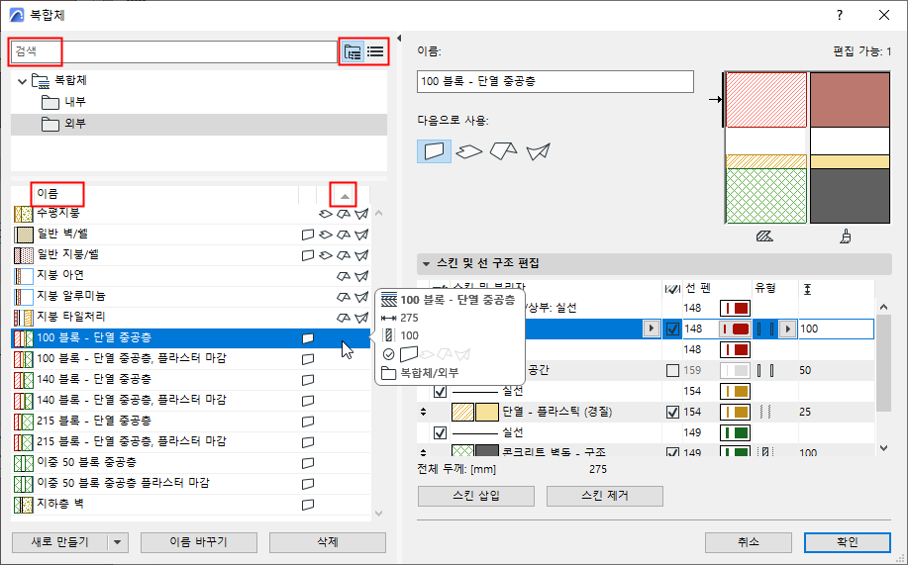Open yellow pen swatch in 단열 - 플라스틱 row
Image resolution: width=908 pixels, height=565 pixels.
[x=735, y=412]
